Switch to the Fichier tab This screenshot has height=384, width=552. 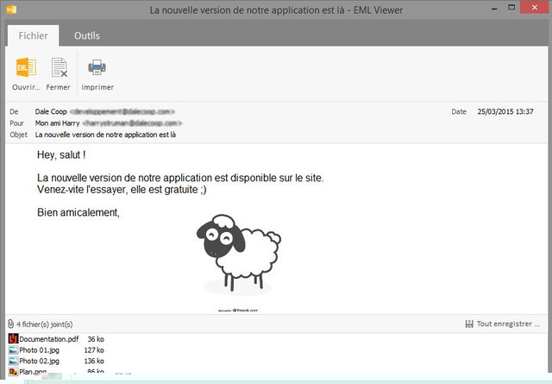pos(33,35)
